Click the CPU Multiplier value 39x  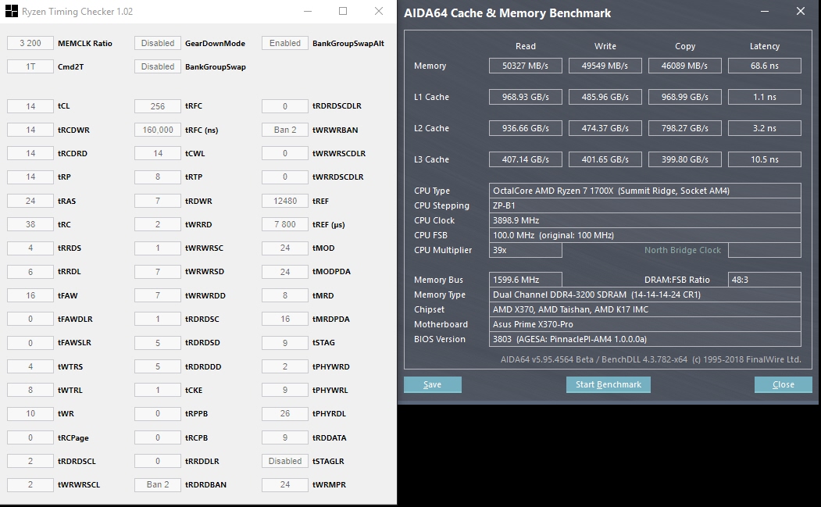pos(525,250)
